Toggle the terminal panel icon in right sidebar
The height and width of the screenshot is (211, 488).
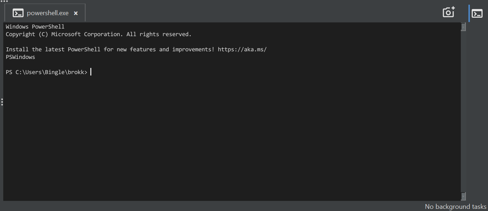pyautogui.click(x=477, y=14)
